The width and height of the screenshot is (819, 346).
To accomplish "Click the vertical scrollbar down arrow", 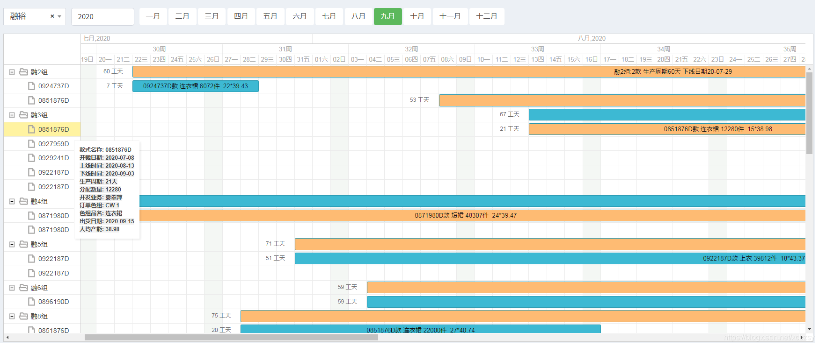I will [809, 330].
